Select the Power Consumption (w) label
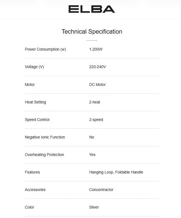 pos(45,49)
